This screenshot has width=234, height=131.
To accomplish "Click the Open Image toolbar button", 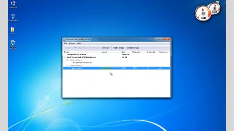I will (119, 48).
